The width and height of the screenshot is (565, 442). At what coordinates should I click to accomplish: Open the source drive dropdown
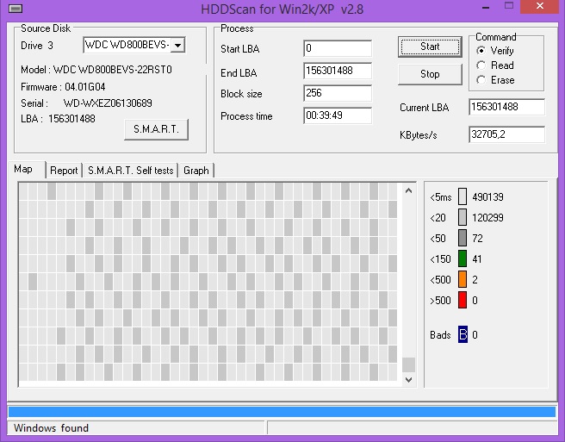coord(177,45)
